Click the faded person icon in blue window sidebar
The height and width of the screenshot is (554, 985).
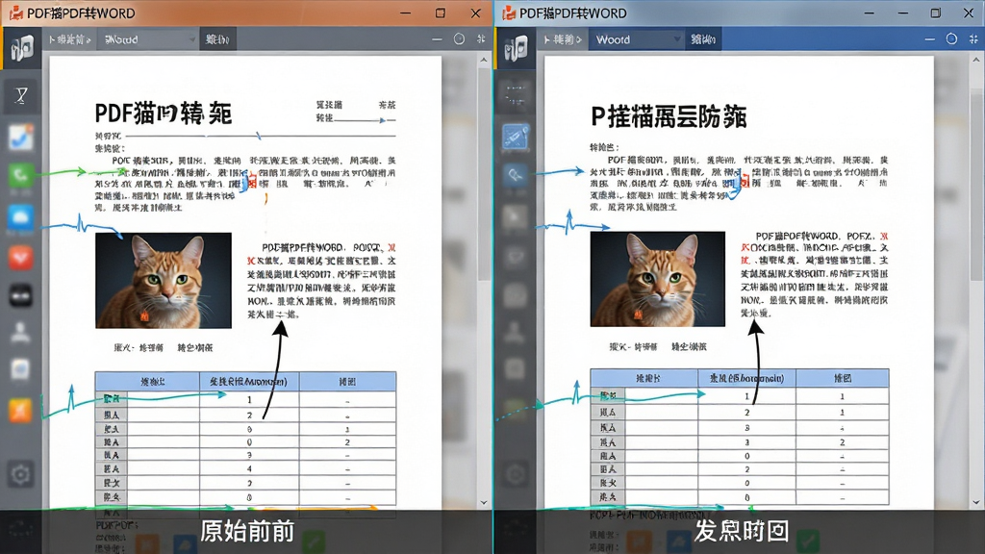click(516, 332)
